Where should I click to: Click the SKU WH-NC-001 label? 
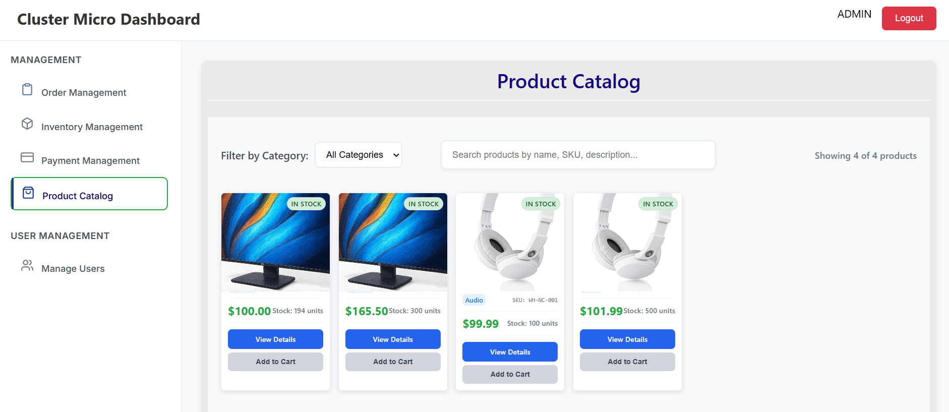(x=535, y=300)
